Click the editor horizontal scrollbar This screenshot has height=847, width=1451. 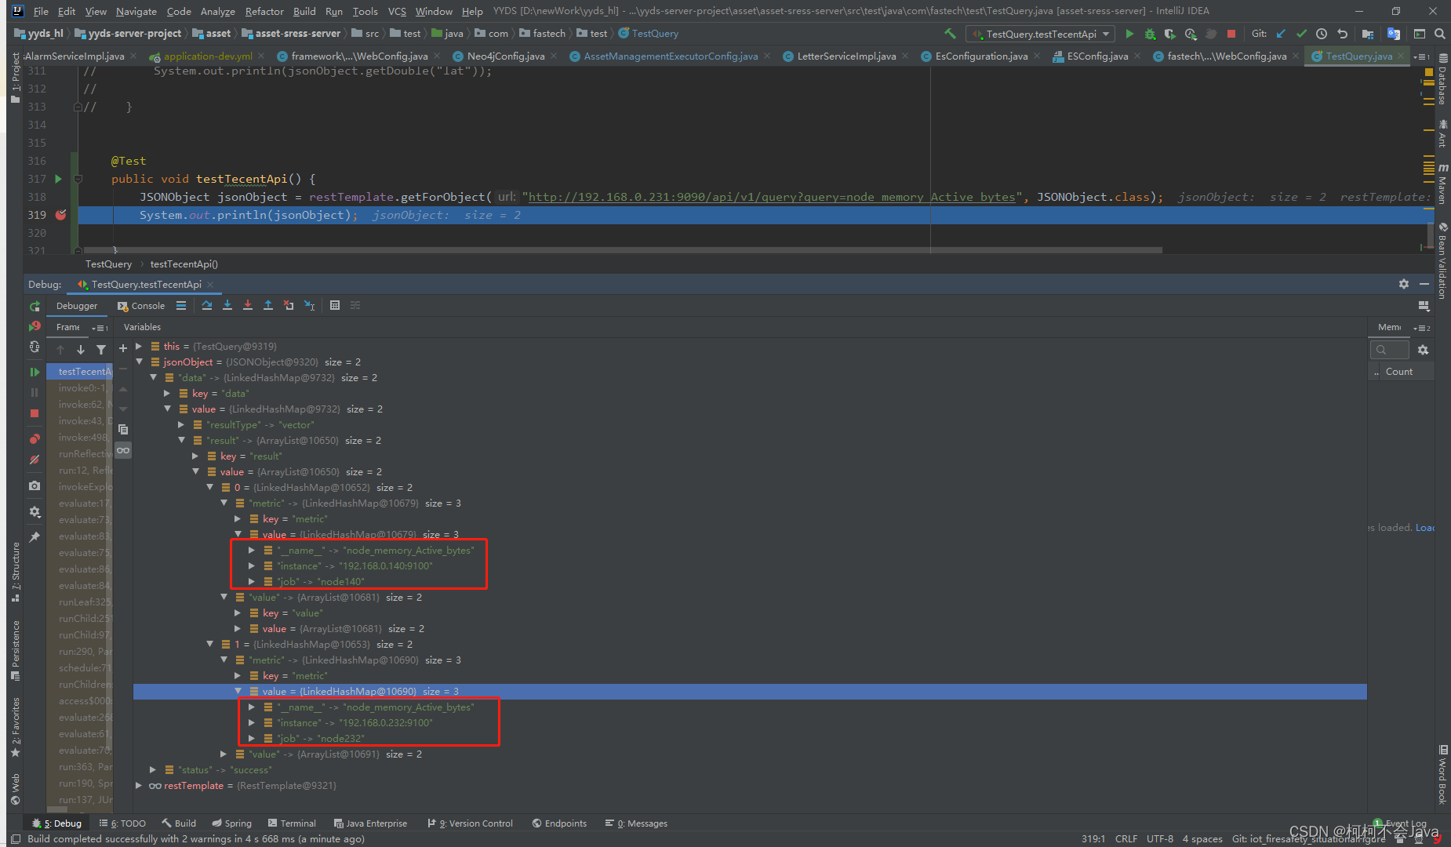click(x=624, y=250)
